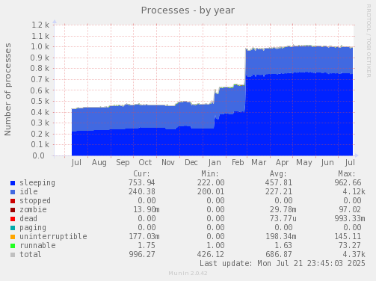Viewport: 376px width, 281px height.
Task: Click the 'Oct' x-axis label
Action: click(x=145, y=163)
